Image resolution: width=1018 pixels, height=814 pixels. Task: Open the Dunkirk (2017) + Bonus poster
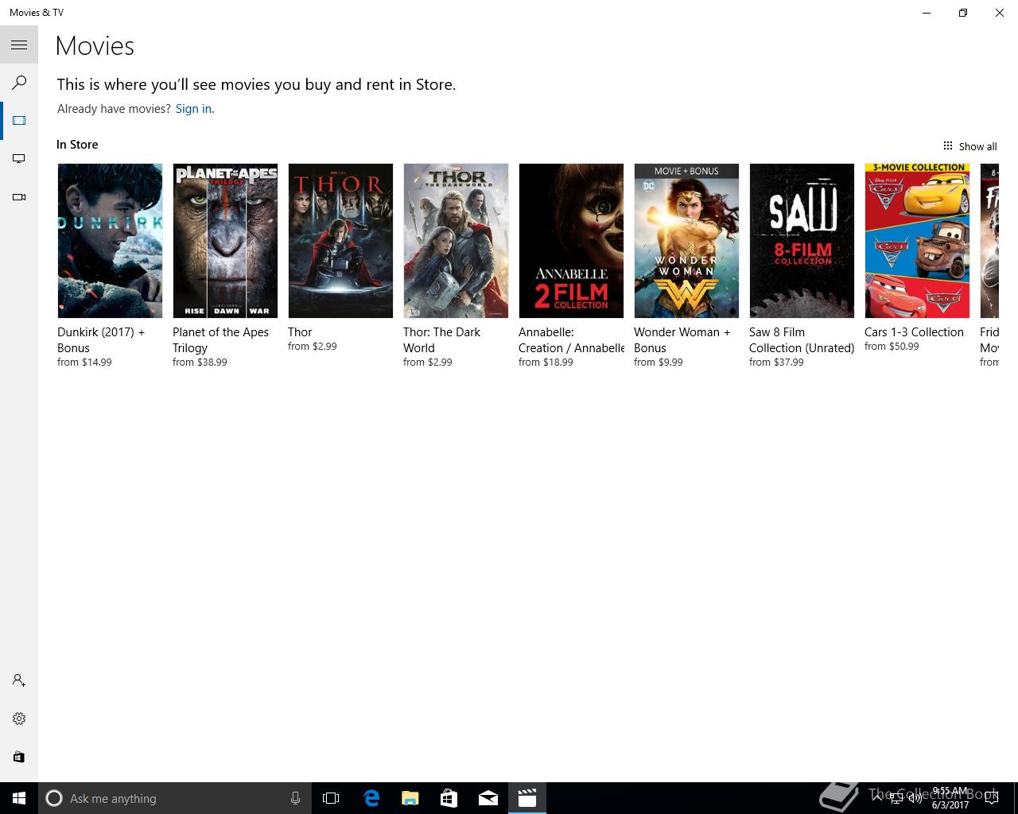click(110, 241)
